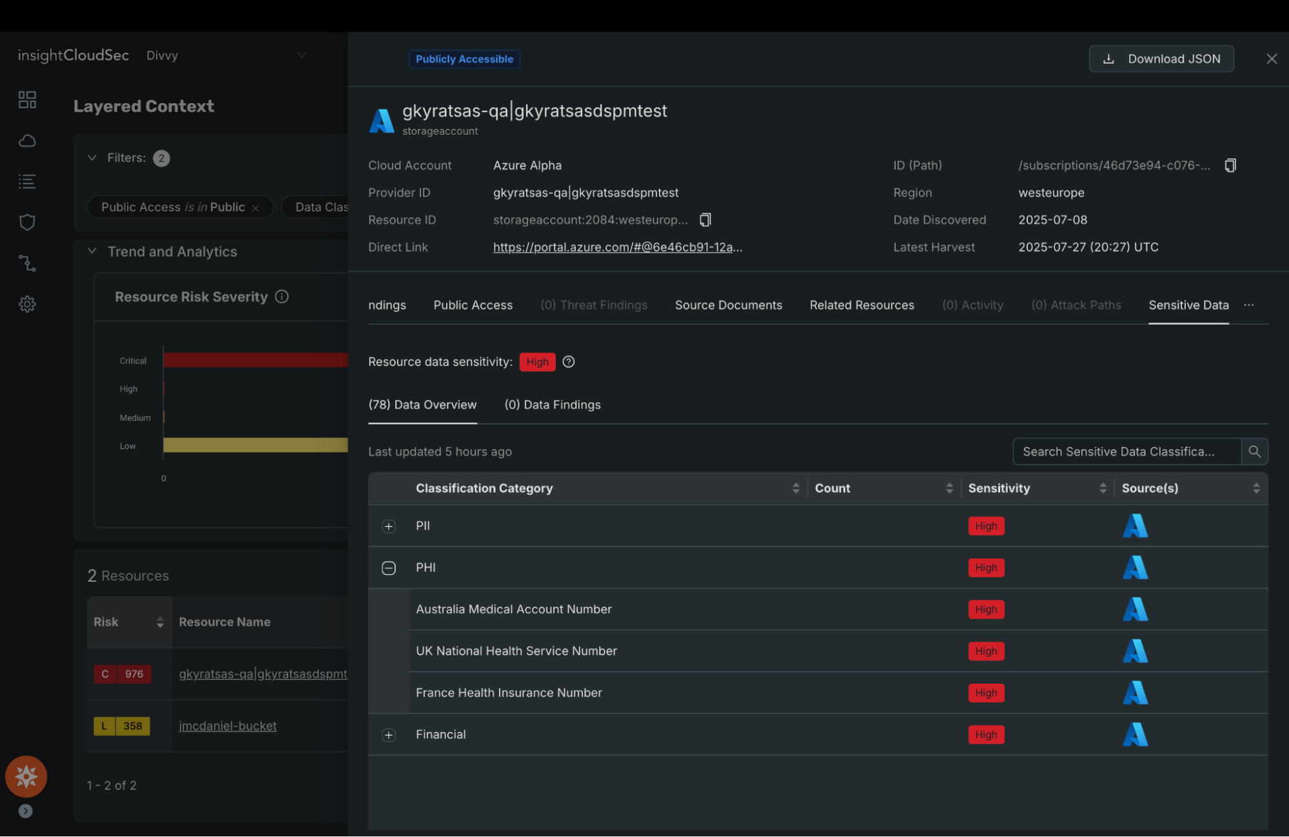Screen dimensions: 1289x837
Task: Switch to the Related Resources tab
Action: click(861, 305)
